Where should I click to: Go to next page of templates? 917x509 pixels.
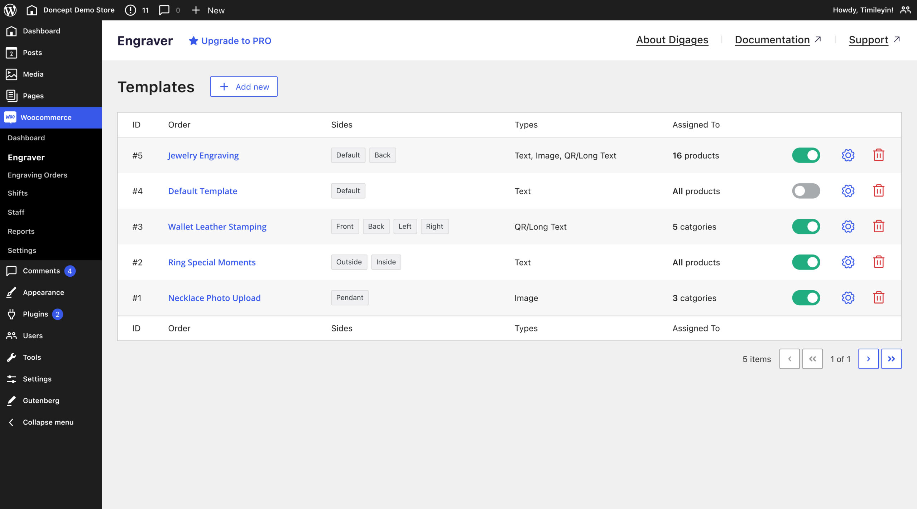pos(868,359)
